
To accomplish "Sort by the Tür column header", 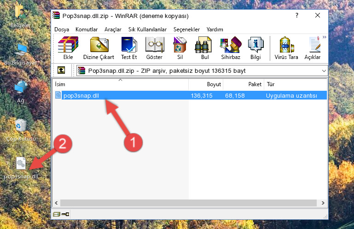I will [295, 84].
